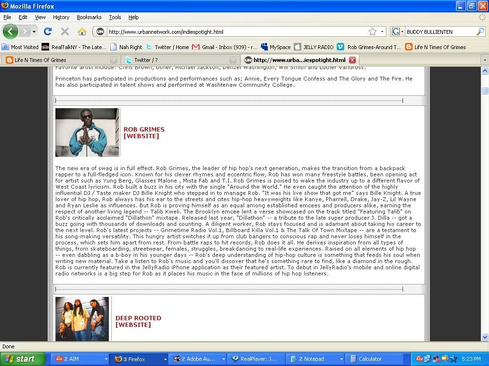Open the Twitter / Home bookmark

(x=168, y=47)
